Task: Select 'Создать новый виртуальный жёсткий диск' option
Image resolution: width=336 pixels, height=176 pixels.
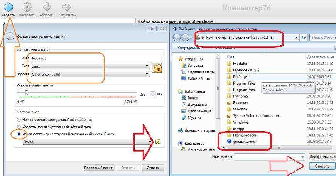Action: click(19, 127)
